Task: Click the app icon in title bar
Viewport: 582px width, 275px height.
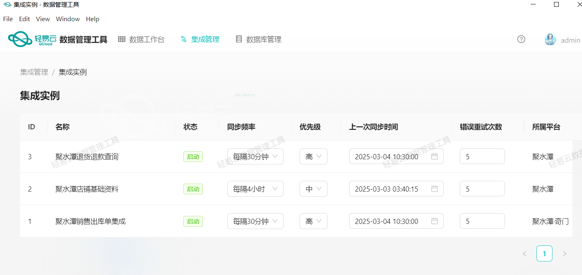Action: tap(7, 5)
